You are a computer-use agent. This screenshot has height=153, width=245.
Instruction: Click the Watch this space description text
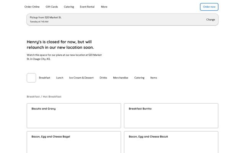(x=64, y=57)
